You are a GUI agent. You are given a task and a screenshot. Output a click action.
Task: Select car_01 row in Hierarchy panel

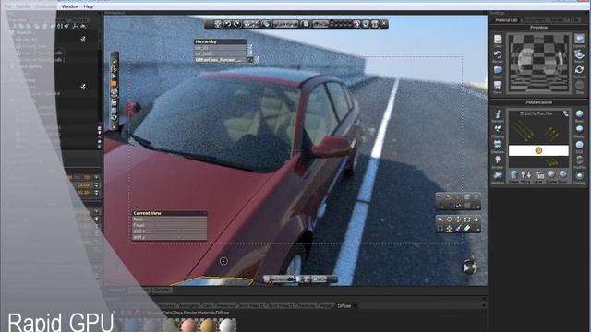pyautogui.click(x=220, y=48)
